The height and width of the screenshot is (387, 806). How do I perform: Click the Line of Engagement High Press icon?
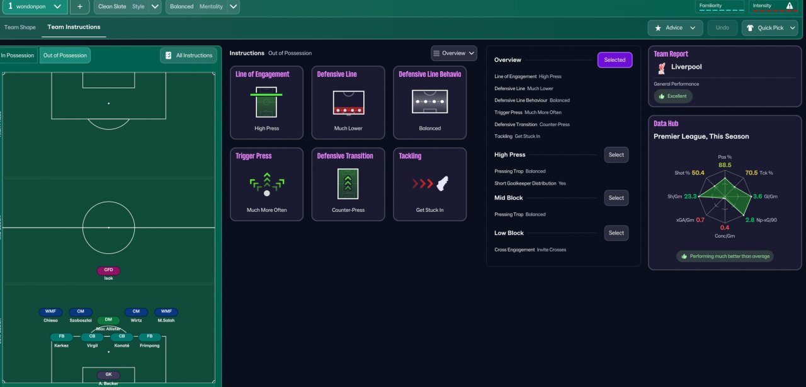point(266,103)
